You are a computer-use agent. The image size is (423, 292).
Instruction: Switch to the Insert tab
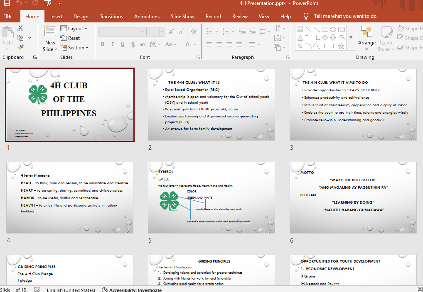56,17
